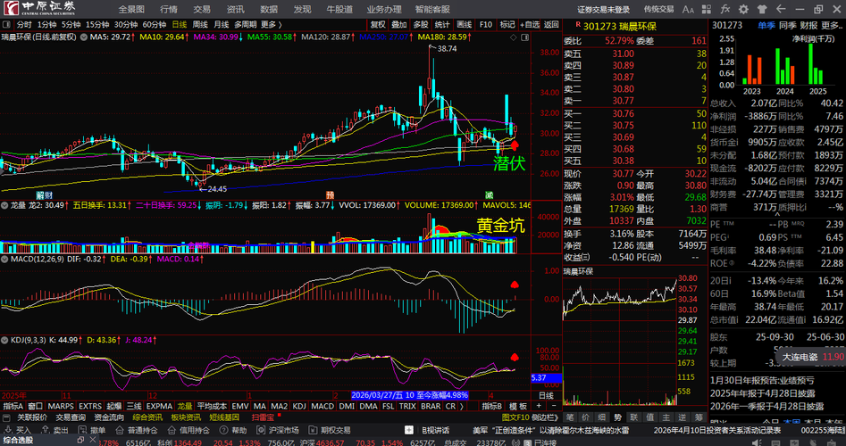This screenshot has height=446, width=846.
Task: Switch chart period to 15分钟
Action: 97,24
